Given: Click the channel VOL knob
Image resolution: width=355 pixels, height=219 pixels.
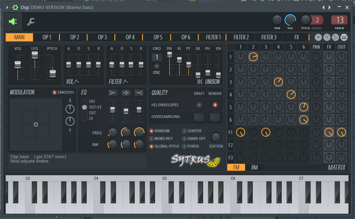Looking at the screenshot, I should [290, 20].
